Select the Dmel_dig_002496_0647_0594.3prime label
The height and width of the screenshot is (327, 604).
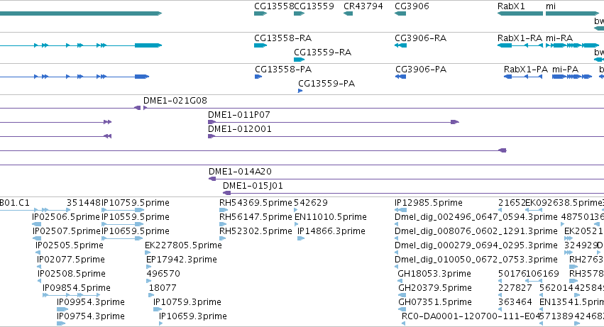pos(476,217)
